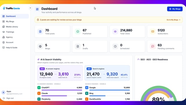Click the Apps user avatar
The width and height of the screenshot is (186, 105).
(x=3, y=92)
